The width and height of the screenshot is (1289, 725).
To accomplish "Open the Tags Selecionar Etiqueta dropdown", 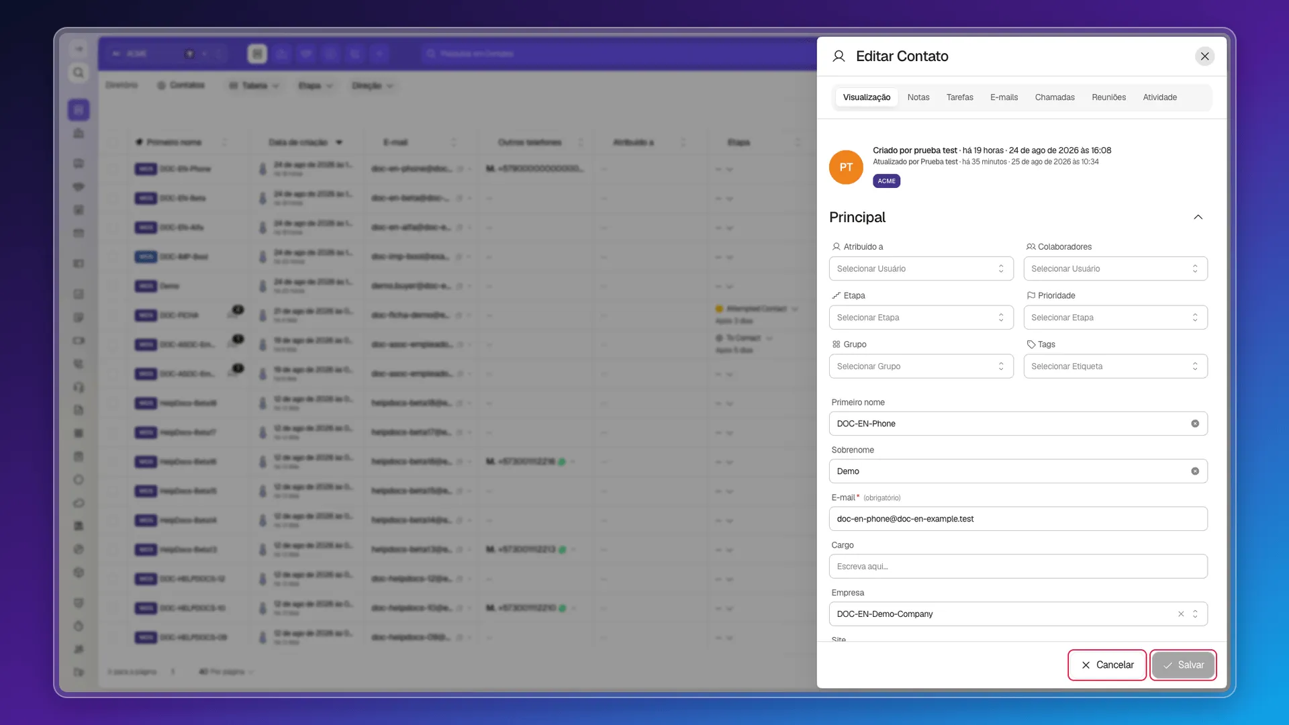I will 1115,367.
